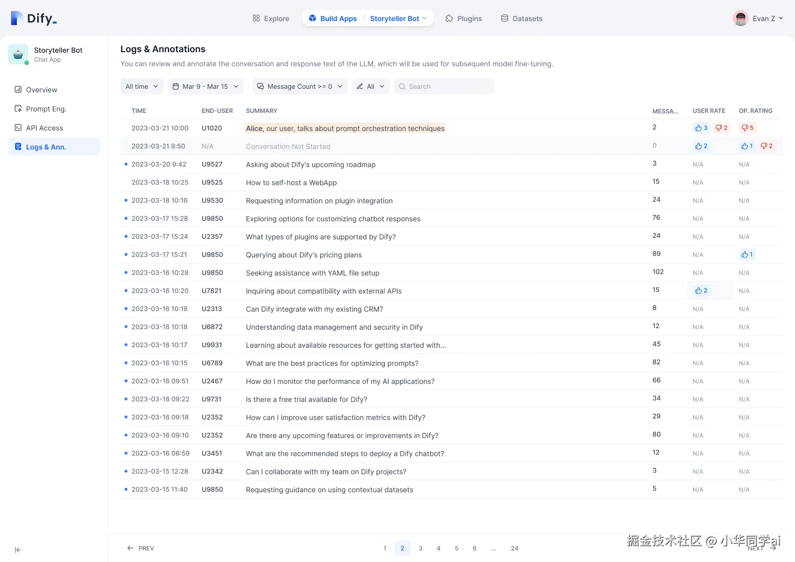Viewport: 795px width, 562px height.
Task: Go to page 1
Action: 385,548
